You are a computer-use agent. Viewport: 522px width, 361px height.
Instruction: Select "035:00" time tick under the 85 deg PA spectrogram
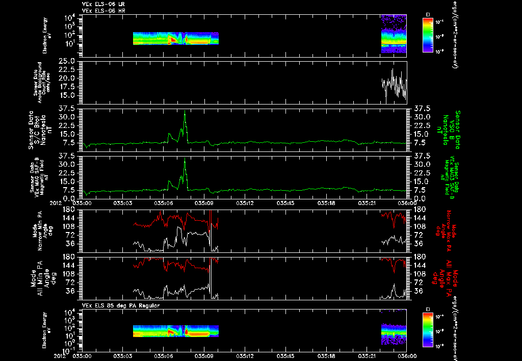pos(82,356)
